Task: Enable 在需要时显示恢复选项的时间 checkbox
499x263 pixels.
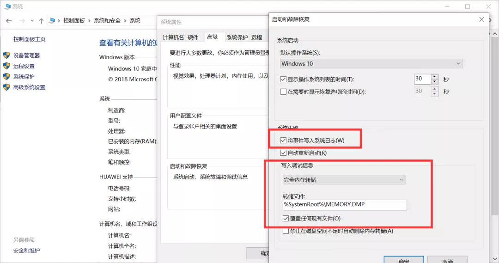Action: coord(284,92)
